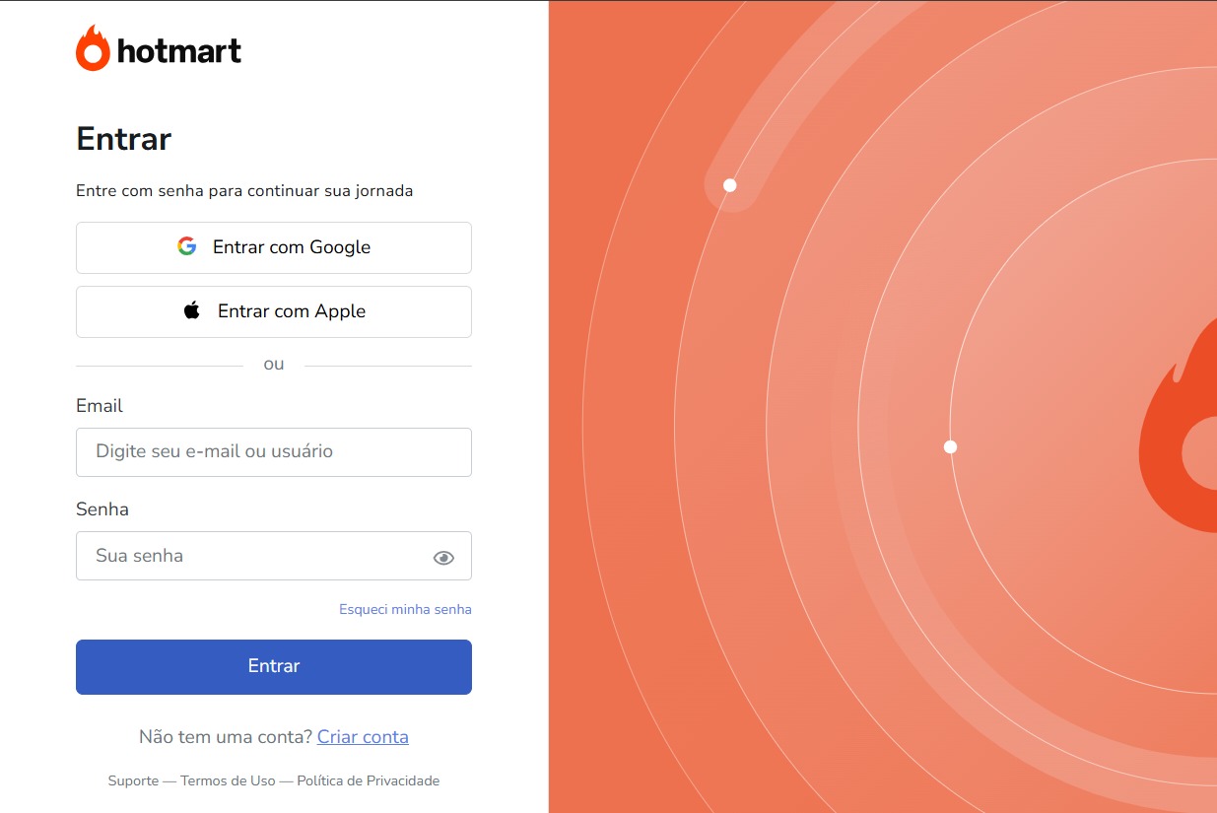Click the large flame graphic on the right
Viewport: 1217px width, 813px height.
pyautogui.click(x=1179, y=426)
